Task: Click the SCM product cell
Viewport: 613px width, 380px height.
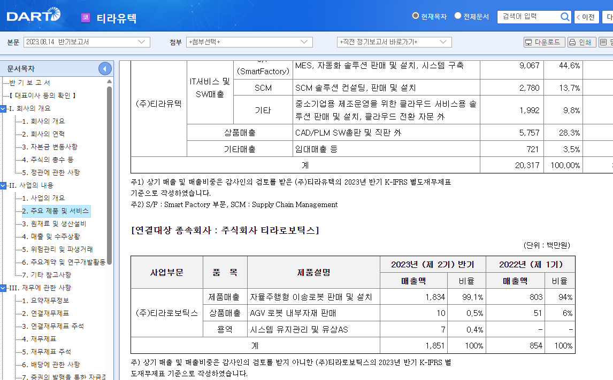Action: coord(263,88)
